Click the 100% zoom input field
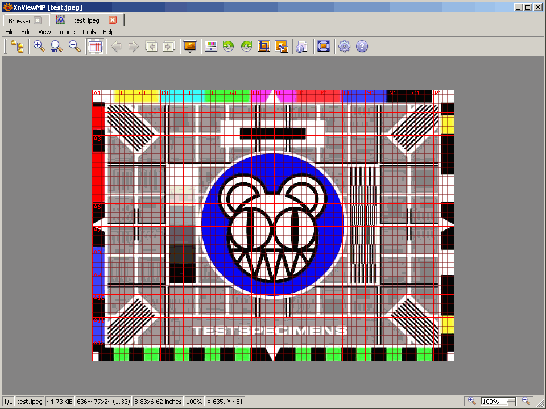This screenshot has height=409, width=546. pos(494,402)
